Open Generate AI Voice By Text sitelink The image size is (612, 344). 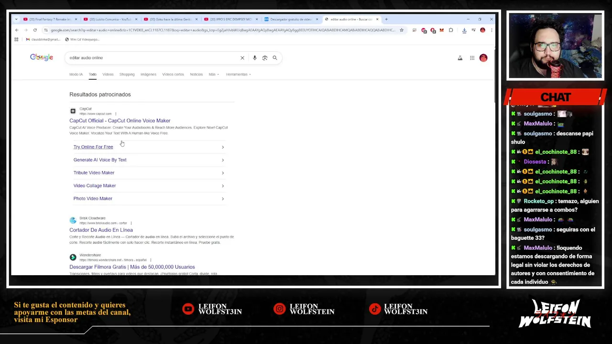coord(100,160)
